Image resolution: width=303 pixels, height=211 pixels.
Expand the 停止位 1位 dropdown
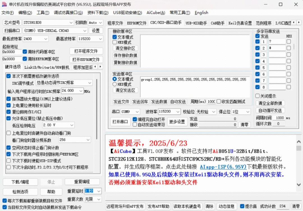(x=247, y=112)
